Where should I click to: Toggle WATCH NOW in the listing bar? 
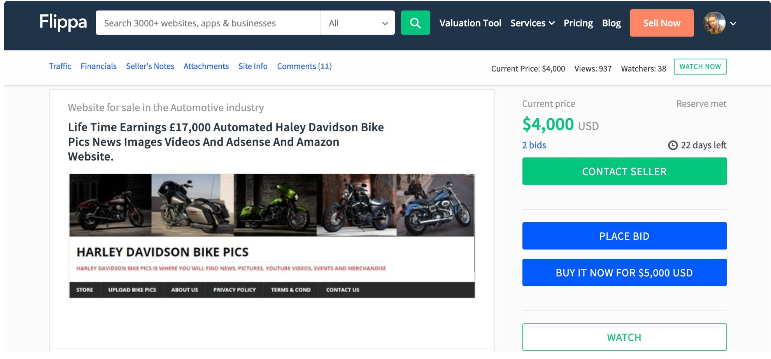point(700,66)
